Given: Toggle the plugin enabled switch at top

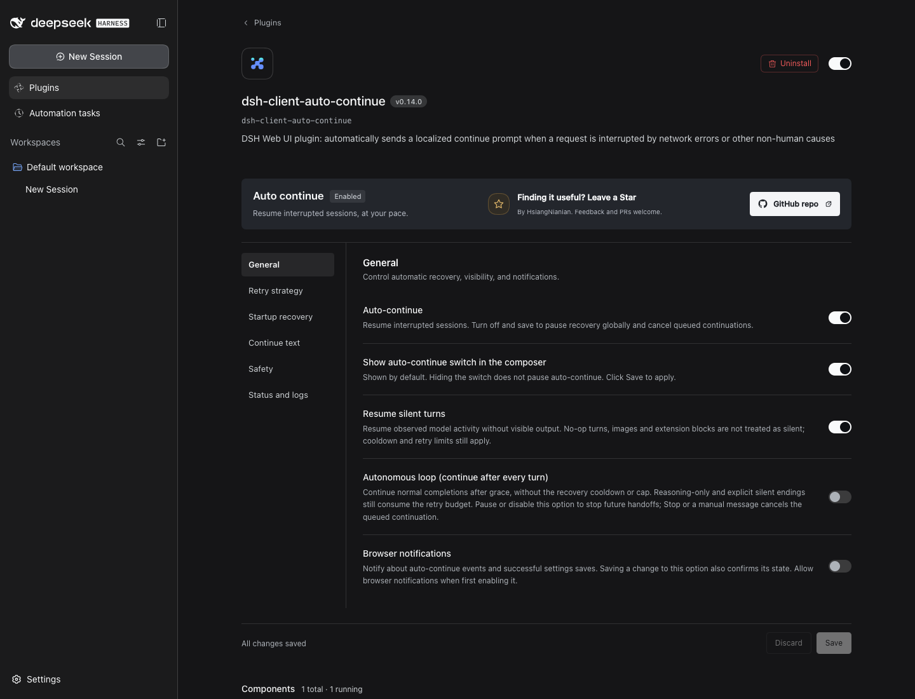Looking at the screenshot, I should coord(840,64).
